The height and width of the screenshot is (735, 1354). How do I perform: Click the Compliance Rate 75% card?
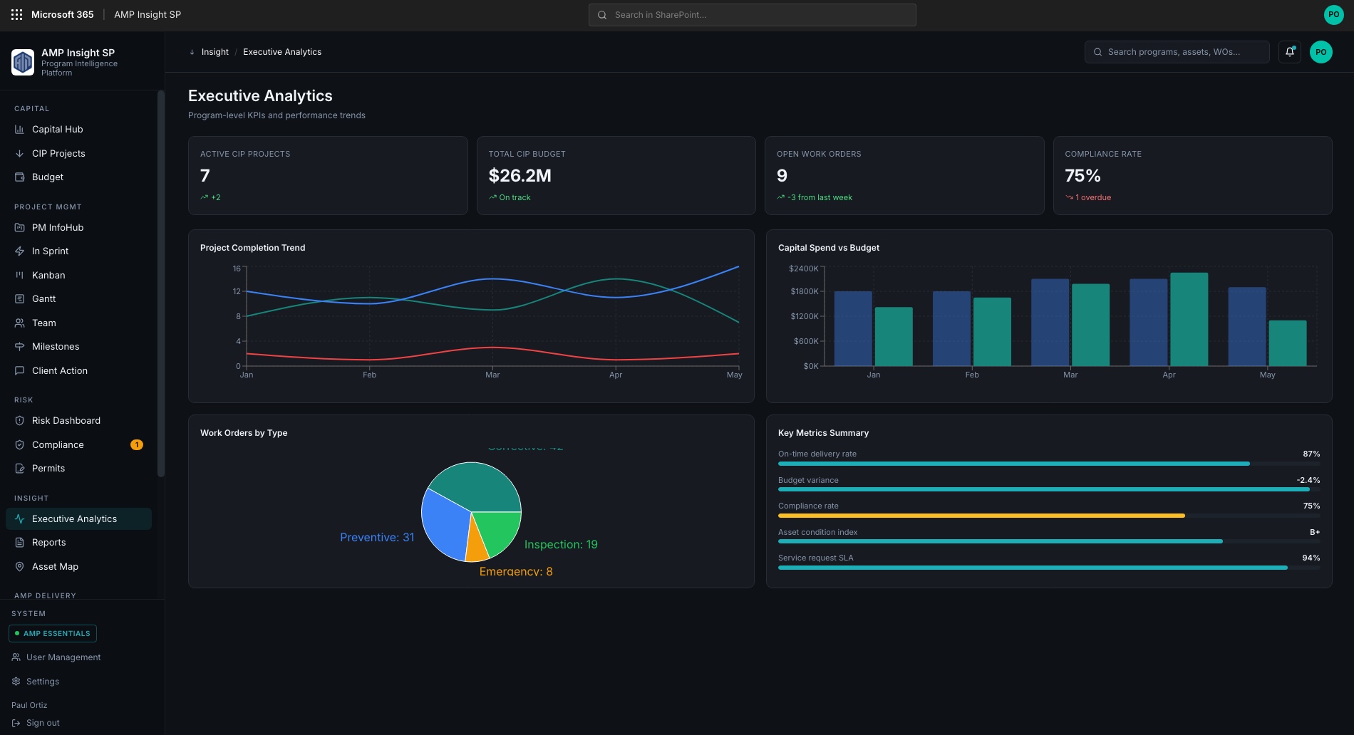click(x=1193, y=175)
